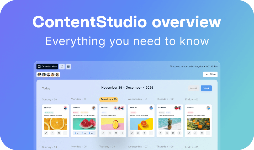Delete the Wednesday 09:00 pm post
254x150 pixels.
(x=144, y=133)
